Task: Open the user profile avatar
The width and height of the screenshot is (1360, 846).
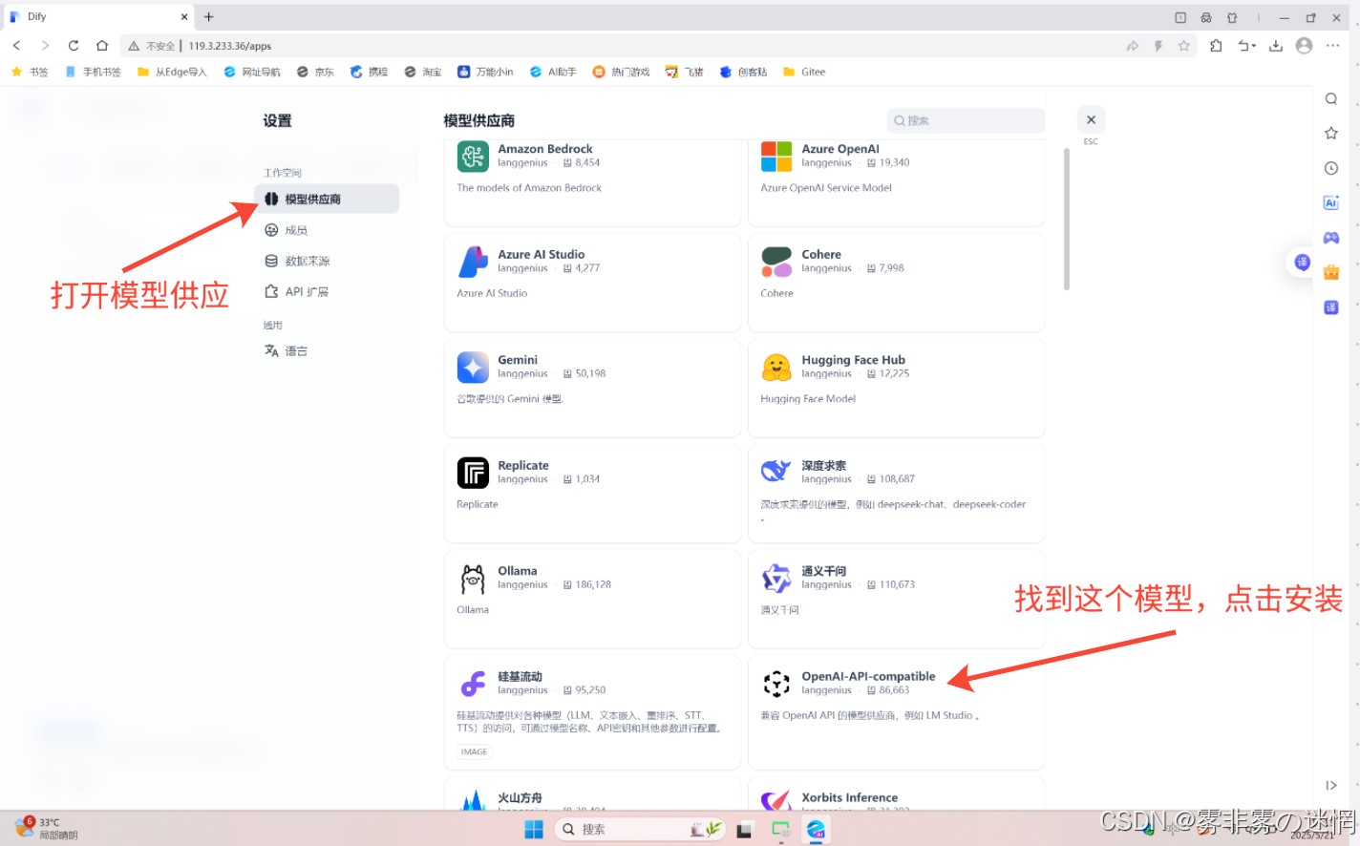Action: (1304, 45)
